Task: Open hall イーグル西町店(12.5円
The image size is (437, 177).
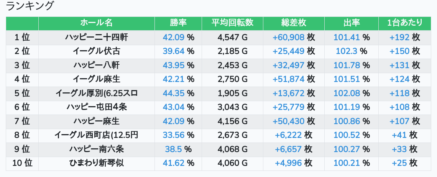Action: (x=96, y=135)
